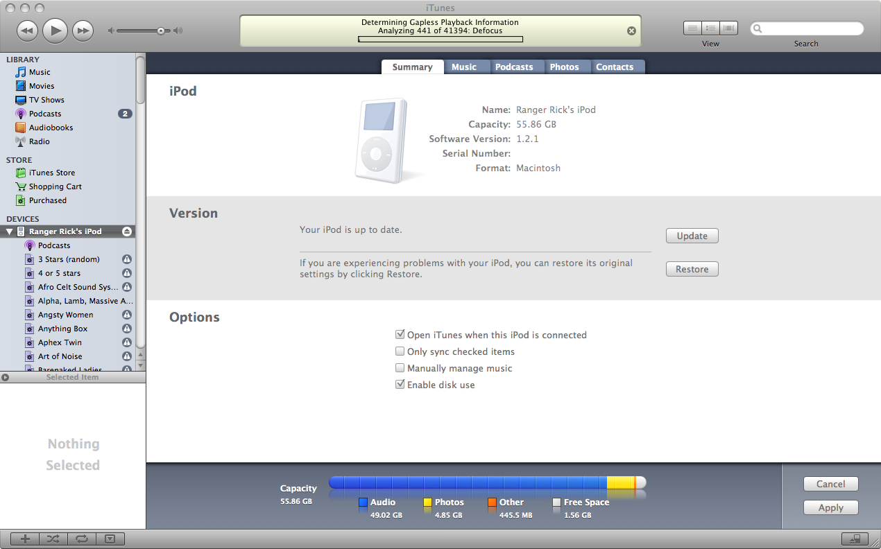Cancel the gapless playback analysis with the X icon
Image resolution: width=881 pixels, height=549 pixels.
tap(631, 31)
